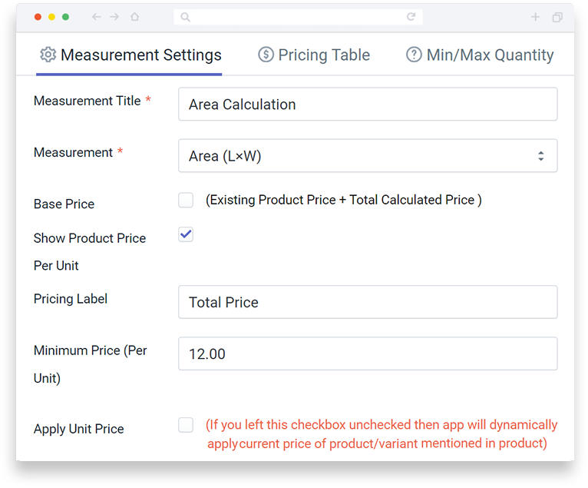Click the red note about unchecked checkbox
Viewport: 588px width, 488px height.
tap(382, 434)
